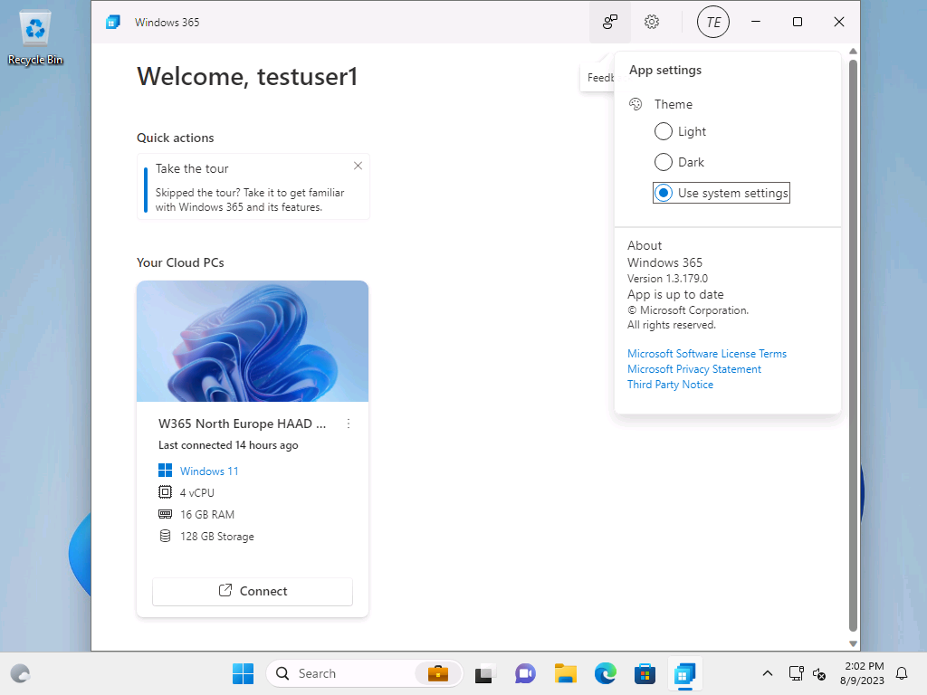
Task: Click the Take the tour card title
Action: (192, 168)
